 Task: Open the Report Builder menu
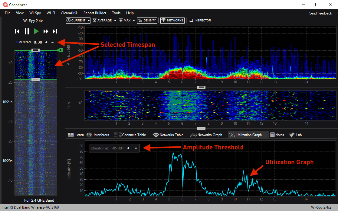click(x=95, y=13)
